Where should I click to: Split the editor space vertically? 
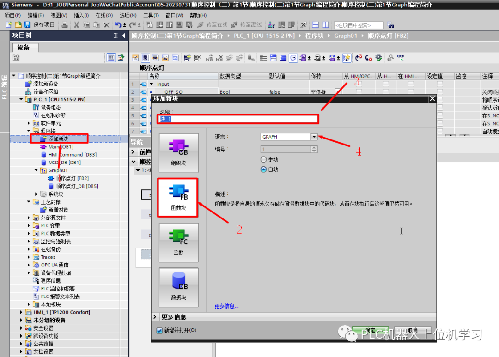click(x=325, y=25)
